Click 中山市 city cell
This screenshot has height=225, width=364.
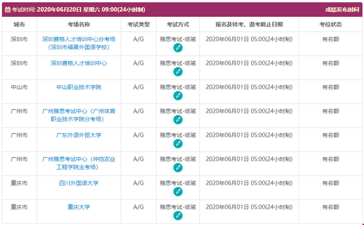click(x=19, y=87)
